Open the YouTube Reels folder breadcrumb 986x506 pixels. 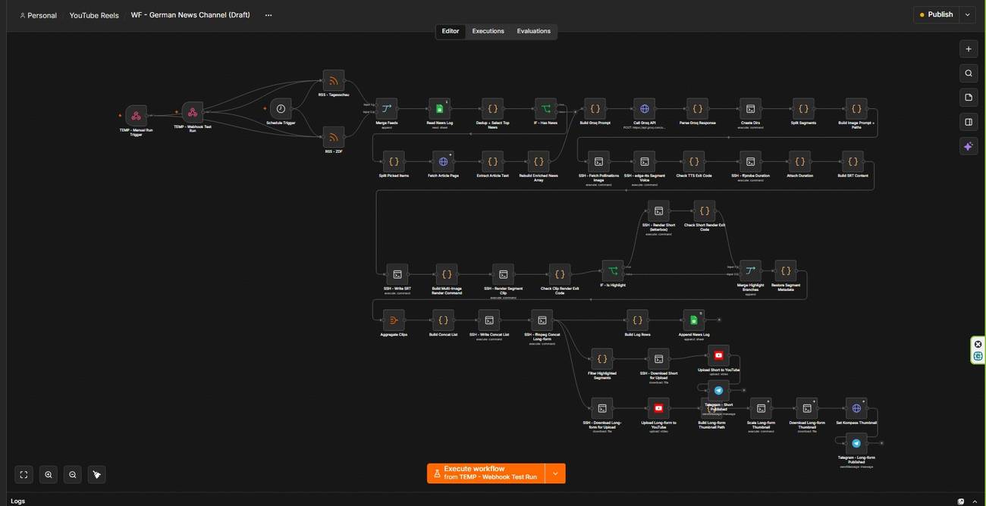click(x=94, y=15)
